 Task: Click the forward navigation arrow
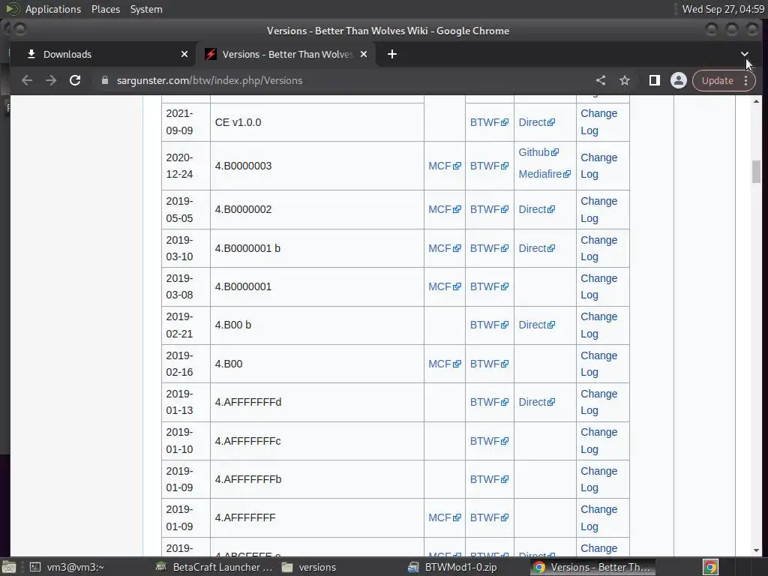[x=51, y=80]
